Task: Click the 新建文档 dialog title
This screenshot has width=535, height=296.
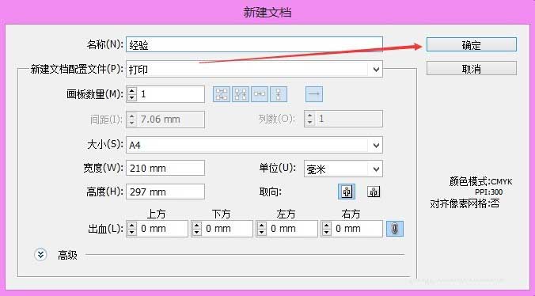Action: [267, 13]
